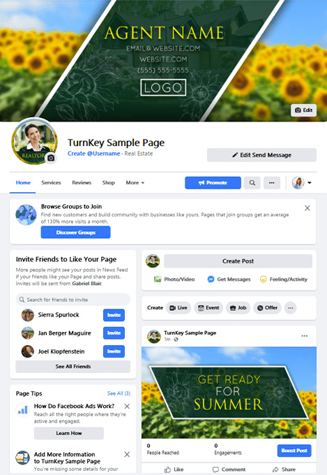Switch to the Reviews tab
This screenshot has height=475, width=327.
tap(82, 183)
